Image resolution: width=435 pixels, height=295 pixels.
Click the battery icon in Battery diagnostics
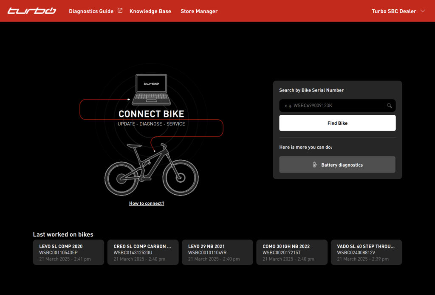coord(314,165)
